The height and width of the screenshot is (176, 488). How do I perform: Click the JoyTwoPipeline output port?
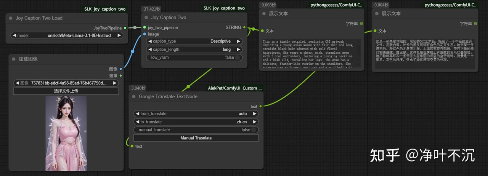(x=125, y=28)
